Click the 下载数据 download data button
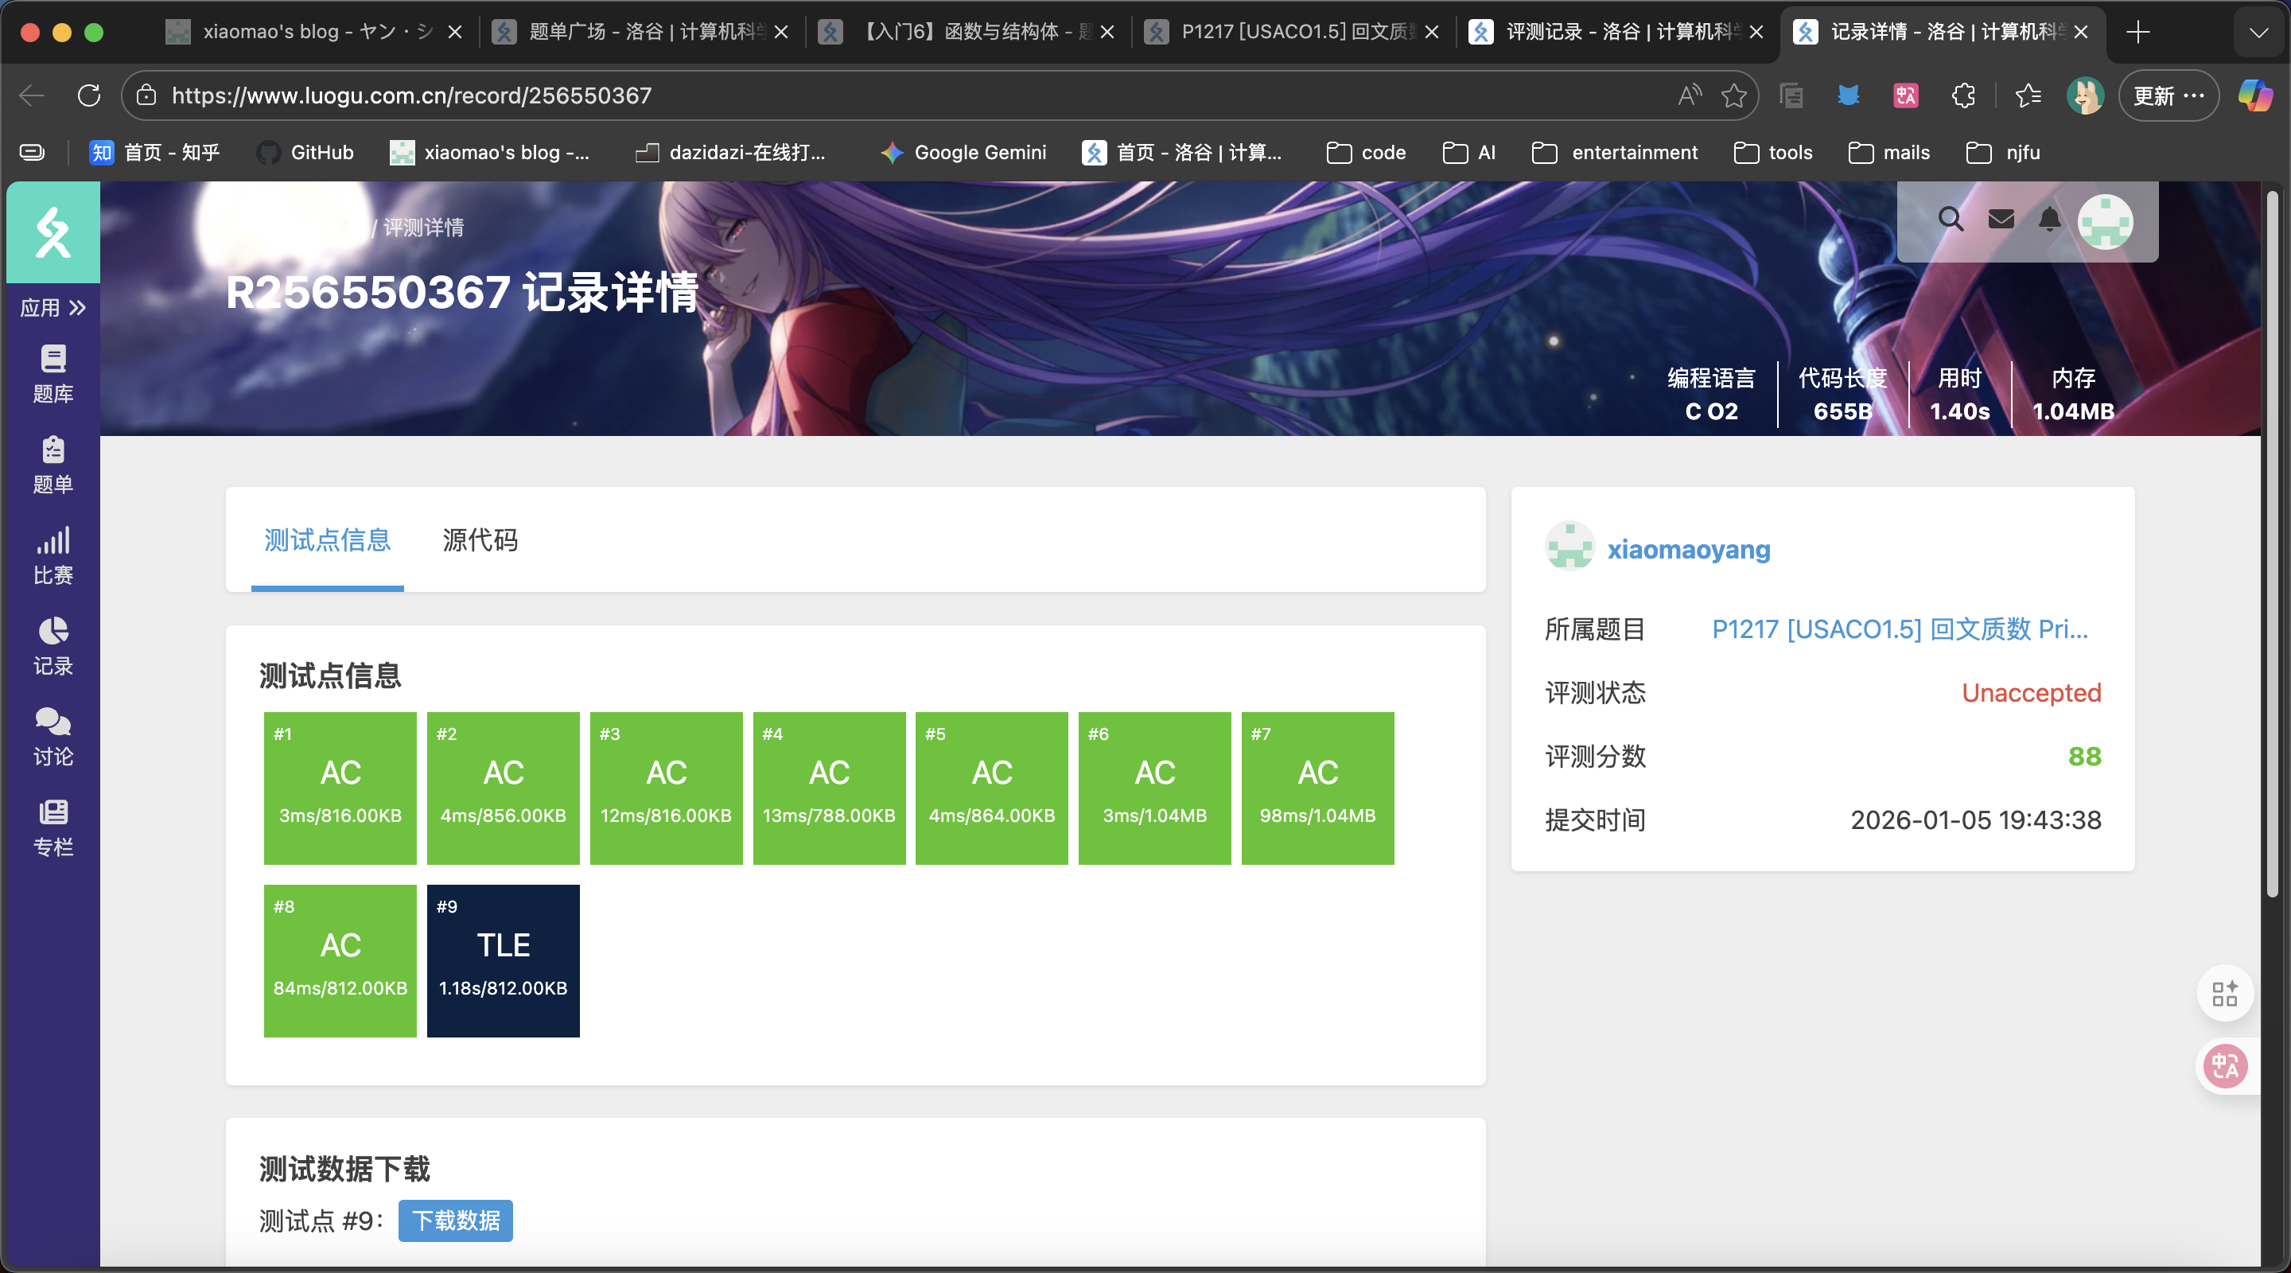The height and width of the screenshot is (1273, 2291). (x=455, y=1220)
